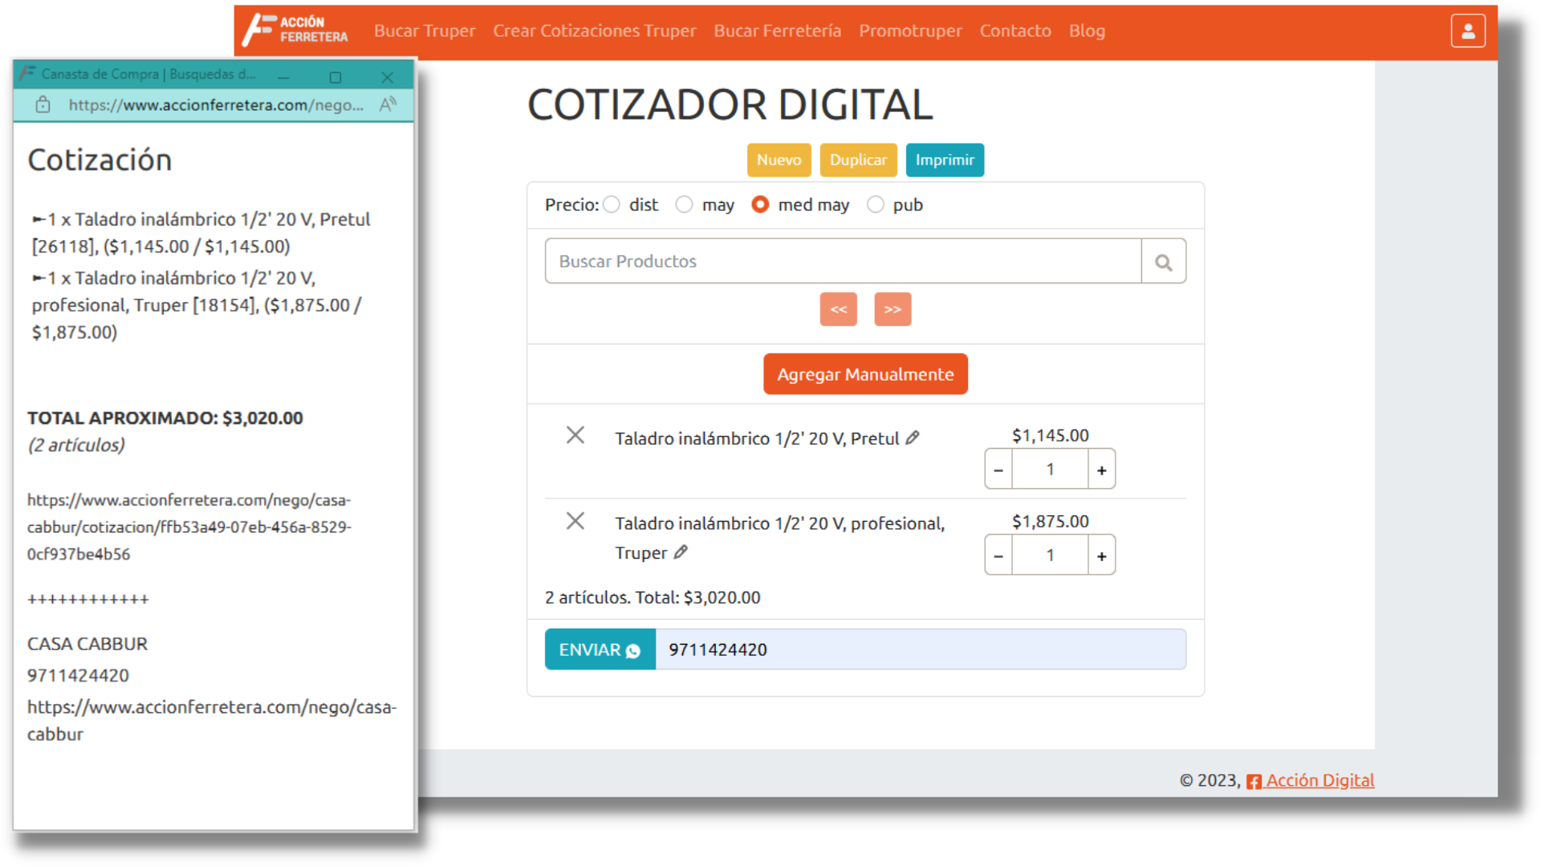The image size is (1541, 867).
Task: Remove the Pretul drill item with X
Action: (575, 435)
